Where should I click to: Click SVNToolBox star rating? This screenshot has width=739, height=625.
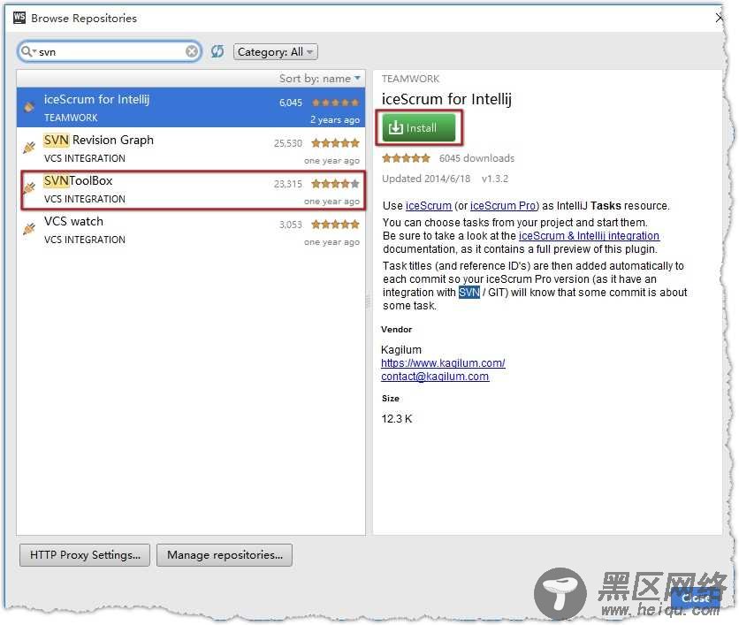335,183
